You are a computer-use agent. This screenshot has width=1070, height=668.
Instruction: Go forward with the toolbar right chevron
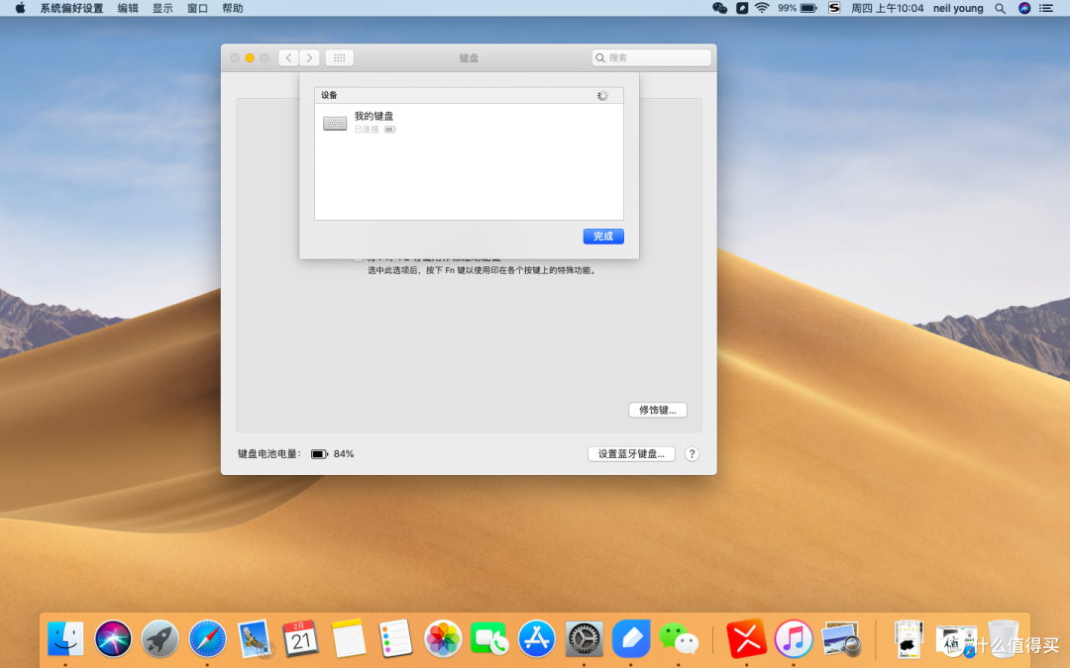pyautogui.click(x=309, y=58)
